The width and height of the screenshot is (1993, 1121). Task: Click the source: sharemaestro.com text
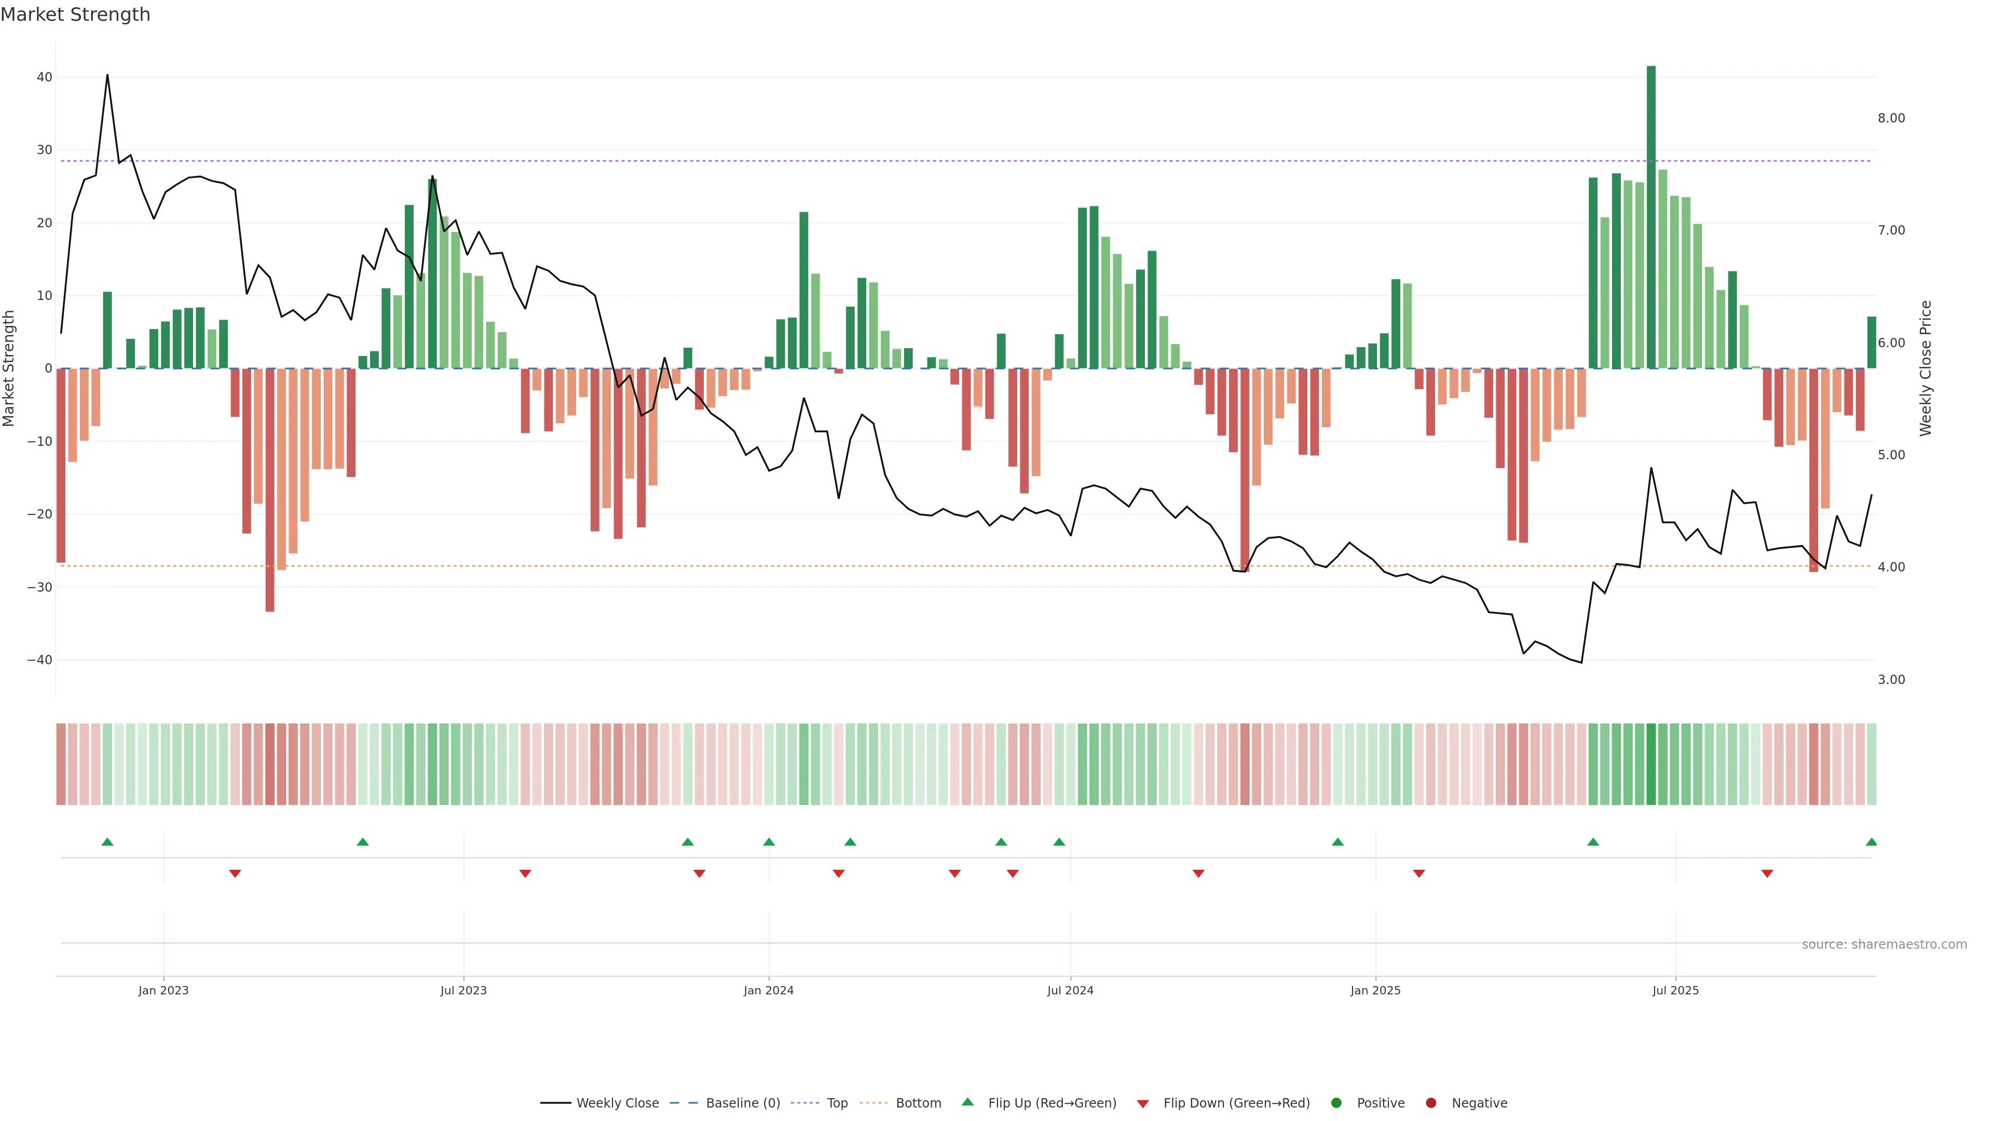tap(1884, 945)
